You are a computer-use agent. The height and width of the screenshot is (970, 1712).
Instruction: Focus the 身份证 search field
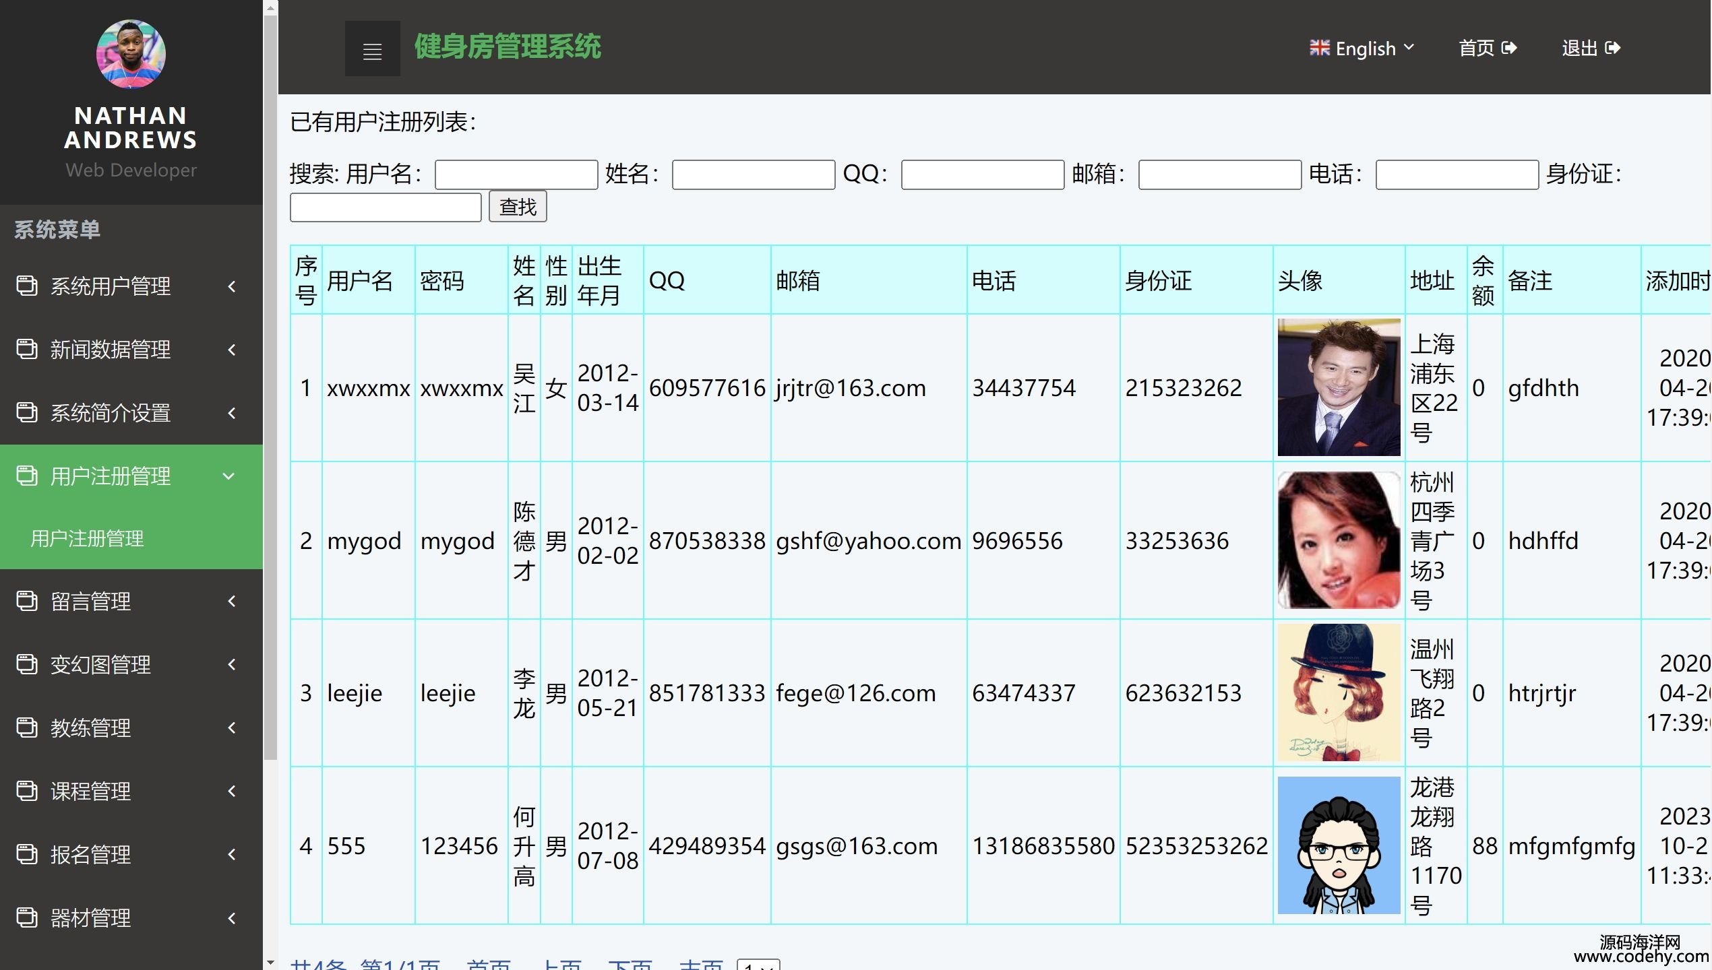point(386,207)
